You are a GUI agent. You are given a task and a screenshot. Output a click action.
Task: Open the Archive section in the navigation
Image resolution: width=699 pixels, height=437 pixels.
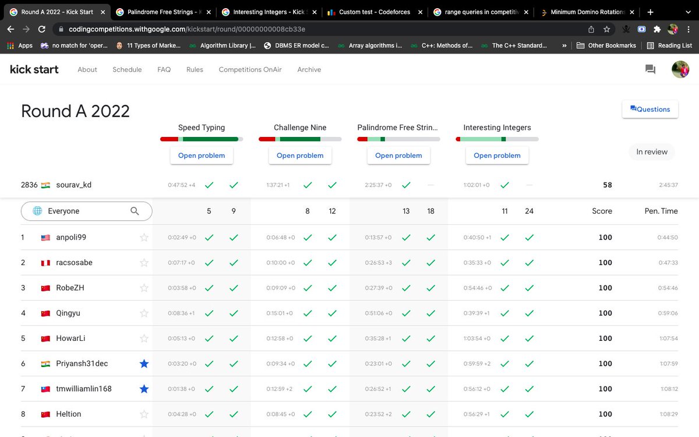tap(309, 69)
